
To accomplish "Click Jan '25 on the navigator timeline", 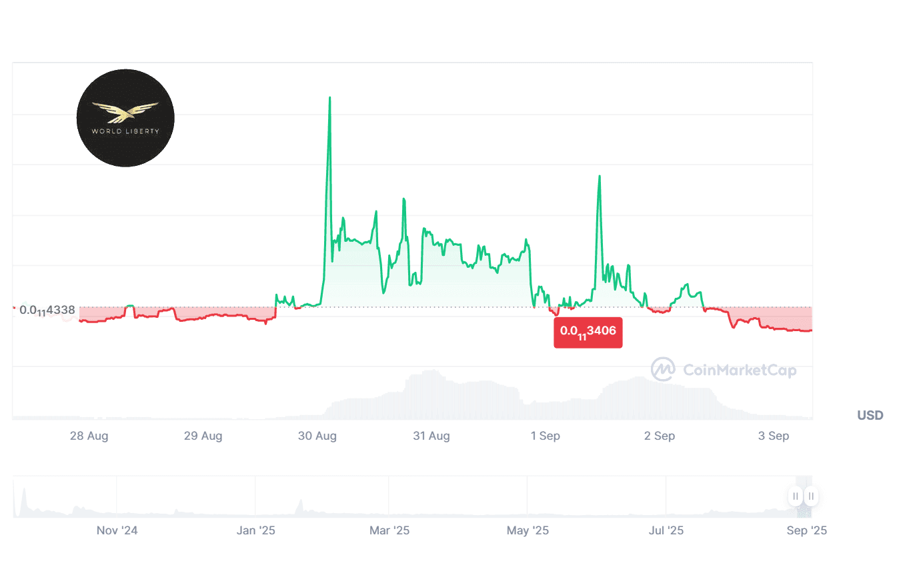I will pos(256,531).
